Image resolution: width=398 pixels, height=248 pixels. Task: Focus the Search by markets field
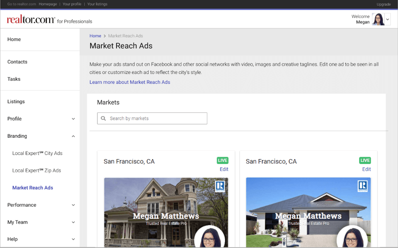[152, 119]
